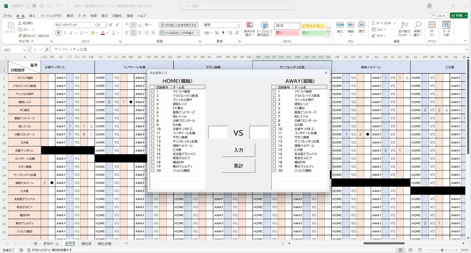
Task: Click the Undo icon in title bar
Action: coord(49,6)
